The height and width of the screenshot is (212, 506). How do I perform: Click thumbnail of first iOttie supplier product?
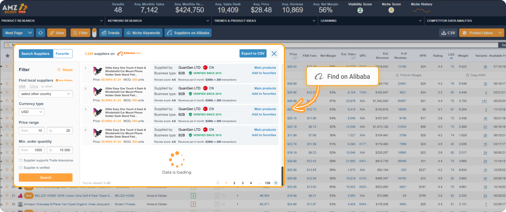click(x=97, y=71)
